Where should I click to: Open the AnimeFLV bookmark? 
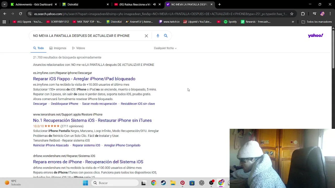pos(139,22)
